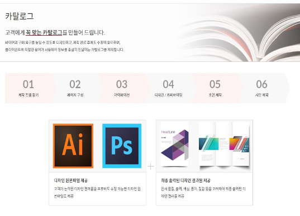Select step 01 in the process bar
Screen dimensions: 300x216
click(x=28, y=88)
